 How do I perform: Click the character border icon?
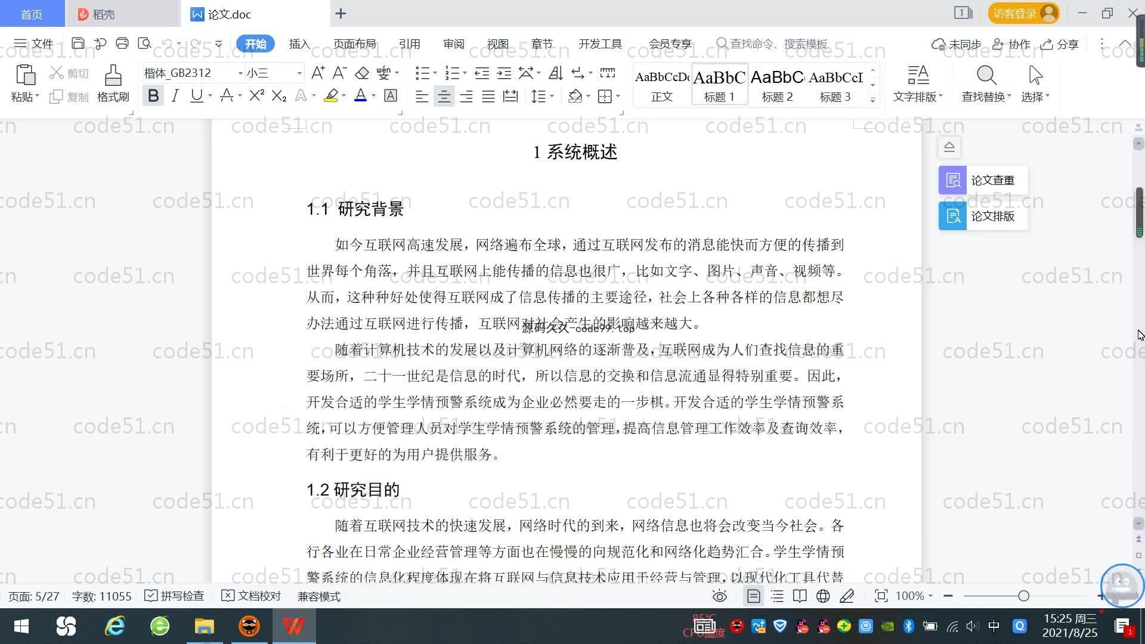(x=391, y=95)
